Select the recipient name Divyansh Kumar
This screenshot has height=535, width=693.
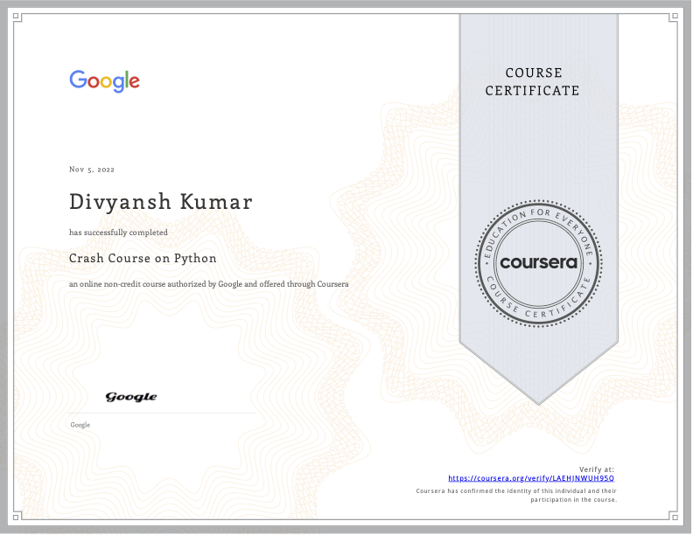[x=161, y=202]
